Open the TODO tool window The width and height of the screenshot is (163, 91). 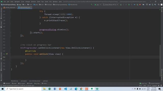coord(44,83)
